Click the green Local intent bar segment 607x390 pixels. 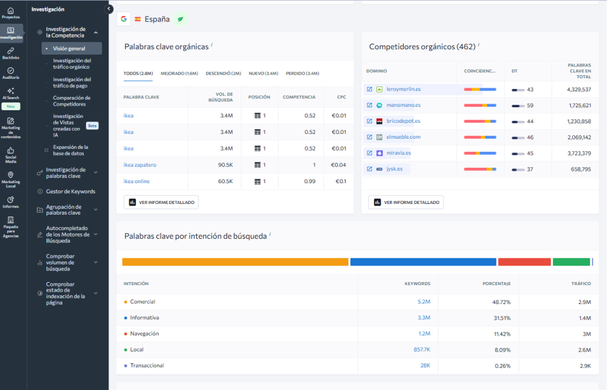(571, 262)
